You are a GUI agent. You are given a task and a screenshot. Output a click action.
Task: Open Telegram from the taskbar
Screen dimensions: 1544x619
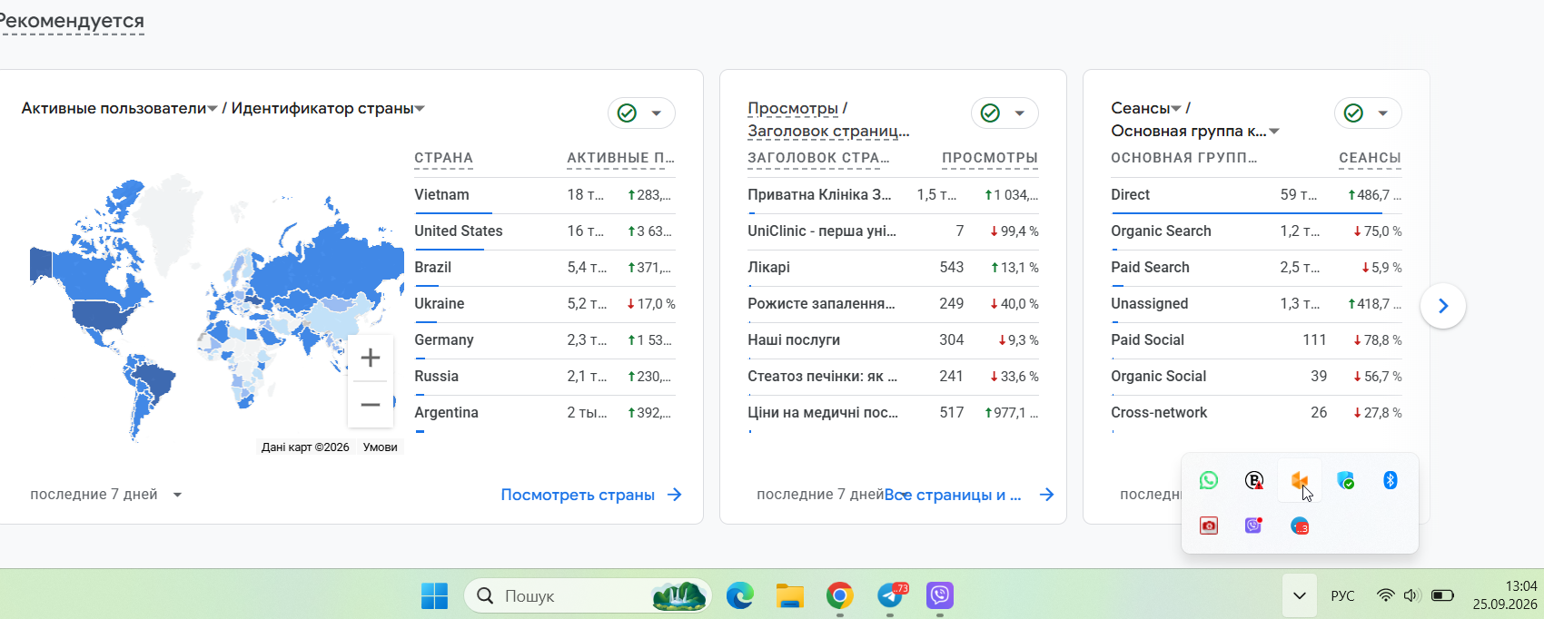point(891,595)
